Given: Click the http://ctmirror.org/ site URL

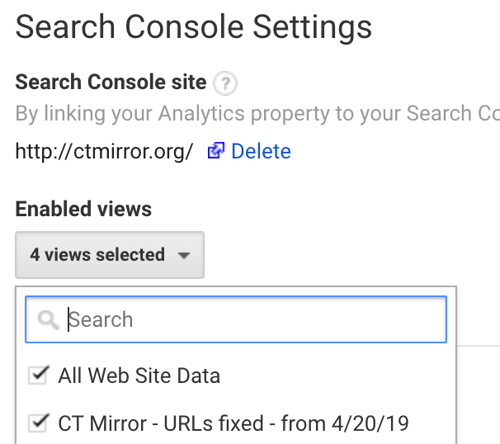Looking at the screenshot, I should (104, 151).
